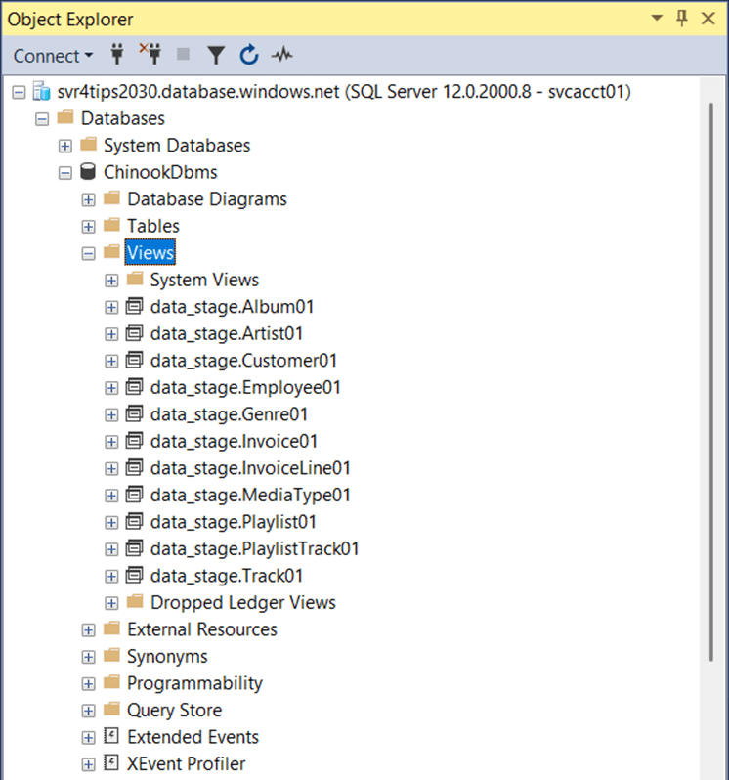Click the ChinookDbms database cylinder icon
The height and width of the screenshot is (780, 729).
tap(88, 171)
